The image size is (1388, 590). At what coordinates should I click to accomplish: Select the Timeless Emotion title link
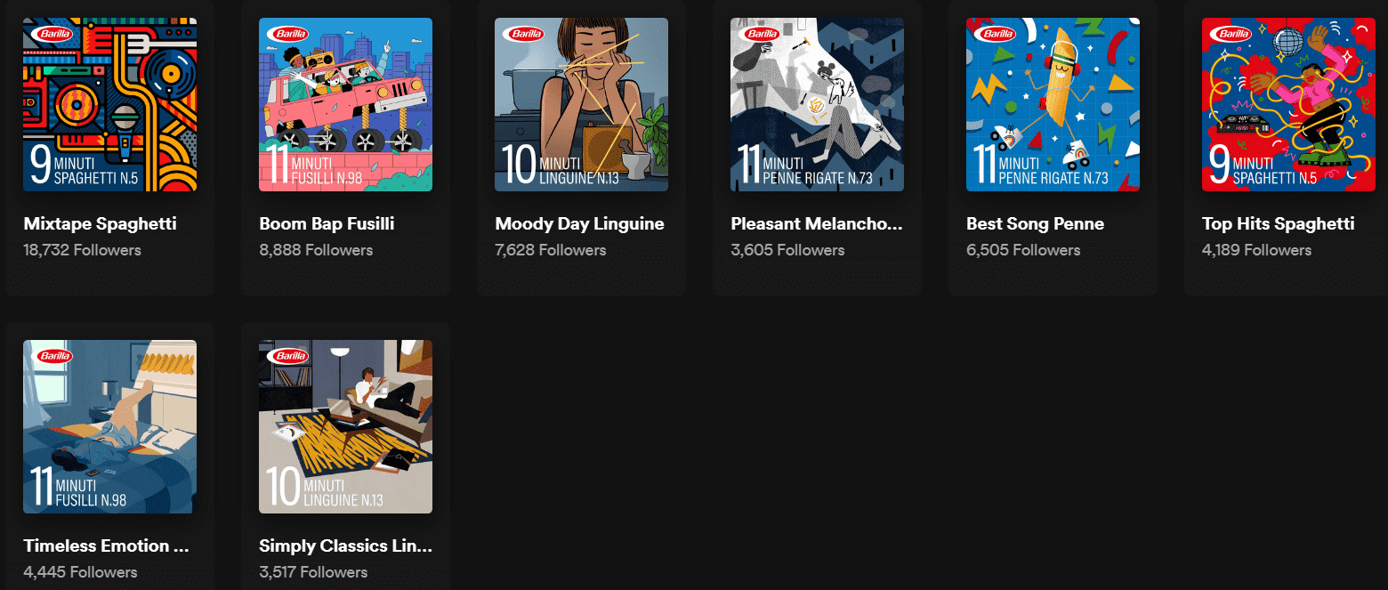click(x=107, y=546)
